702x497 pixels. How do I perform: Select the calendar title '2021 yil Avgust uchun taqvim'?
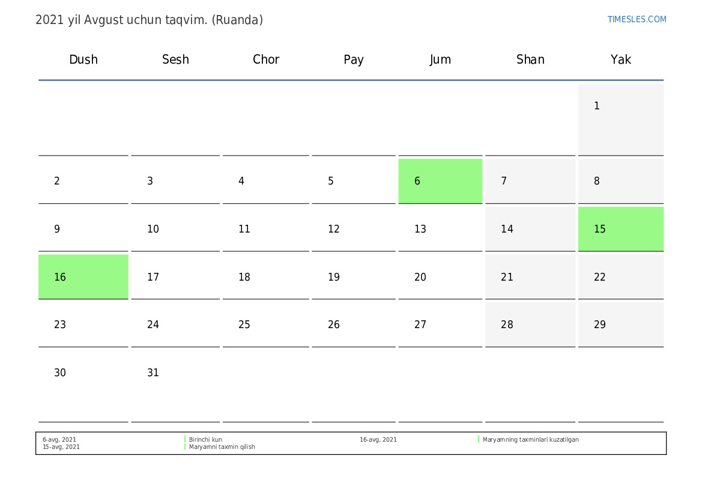point(121,20)
